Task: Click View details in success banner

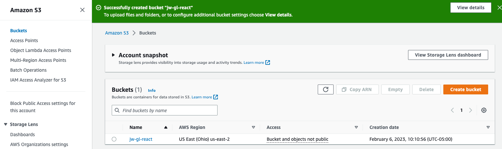Action: [470, 8]
